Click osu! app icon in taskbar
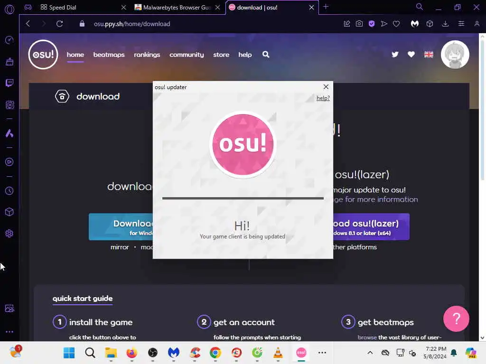 (301, 353)
